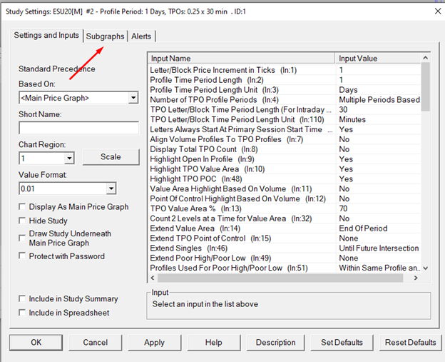Close the Study Settings dialog window

point(436,11)
